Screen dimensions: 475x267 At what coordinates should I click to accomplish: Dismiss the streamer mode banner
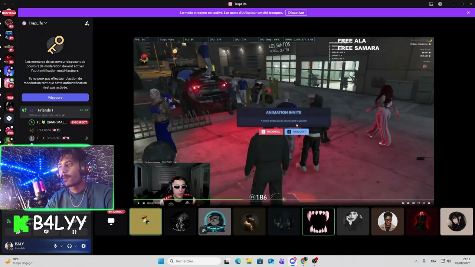click(x=468, y=13)
